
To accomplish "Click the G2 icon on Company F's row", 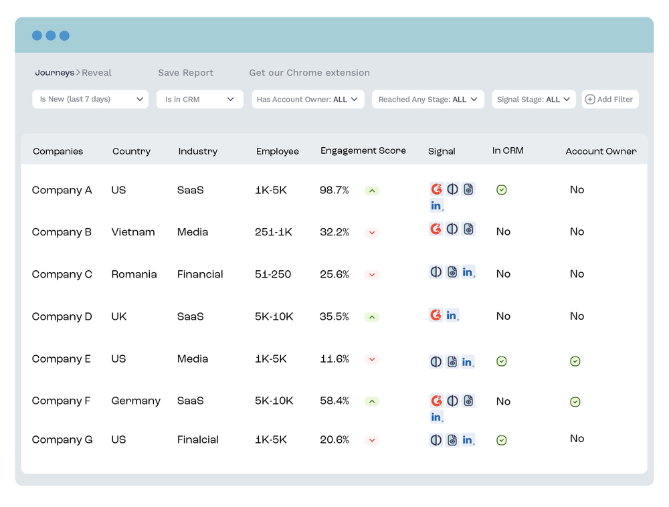I will click(436, 401).
